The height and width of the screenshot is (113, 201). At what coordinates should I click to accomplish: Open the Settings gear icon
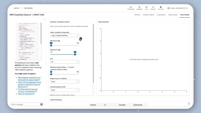click(160, 7)
